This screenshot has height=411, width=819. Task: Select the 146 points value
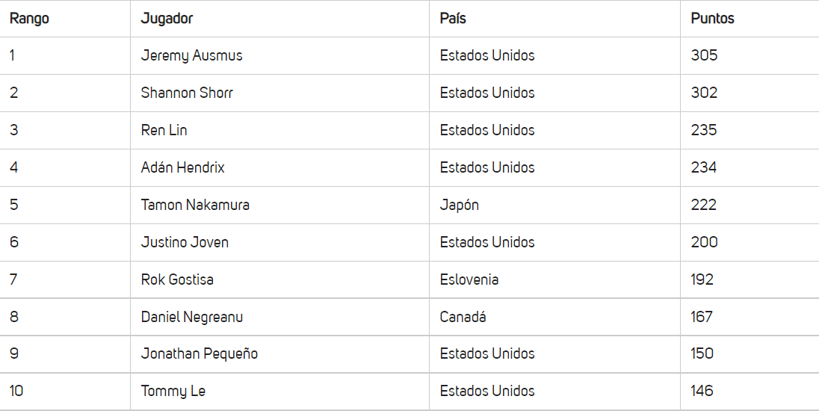(702, 391)
